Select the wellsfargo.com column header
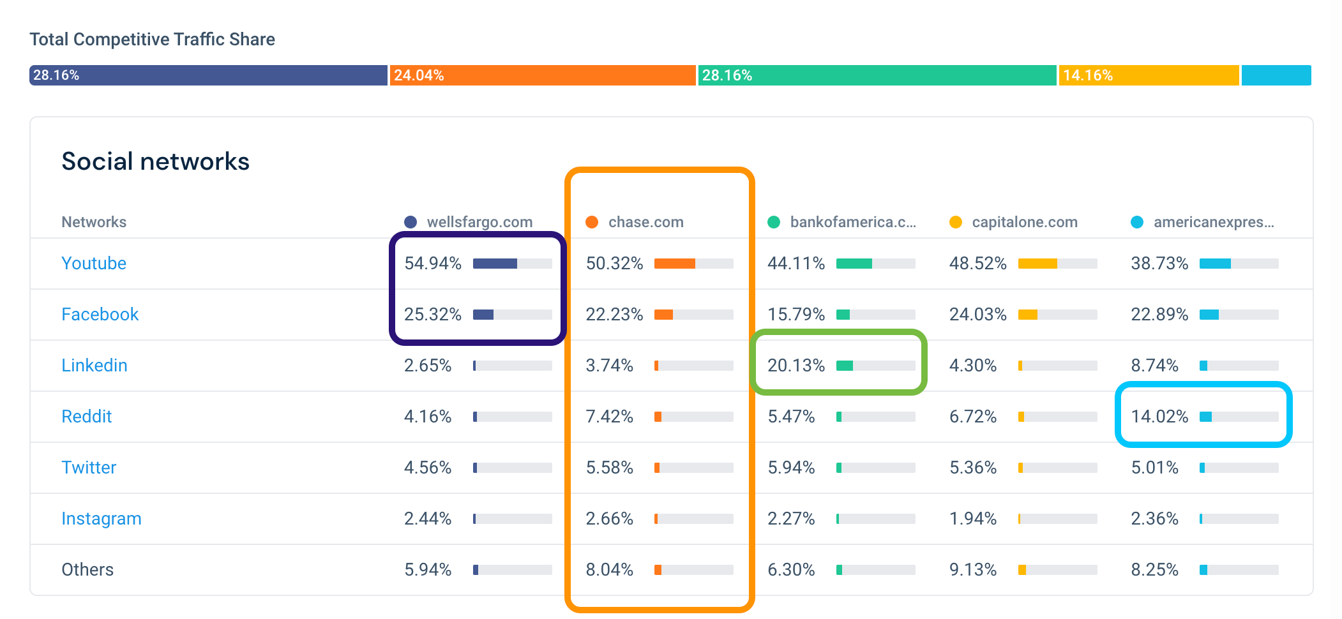Viewport: 1342px width, 619px height. (x=479, y=222)
